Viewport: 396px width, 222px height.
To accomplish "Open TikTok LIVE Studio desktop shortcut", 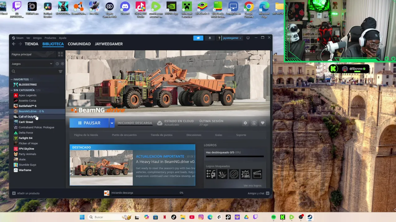I will [140, 10].
